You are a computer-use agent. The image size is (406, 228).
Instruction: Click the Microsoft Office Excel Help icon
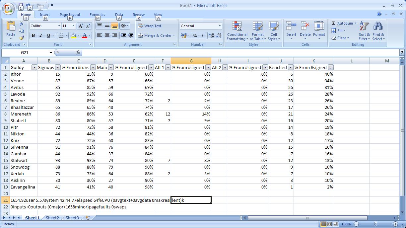click(x=379, y=14)
